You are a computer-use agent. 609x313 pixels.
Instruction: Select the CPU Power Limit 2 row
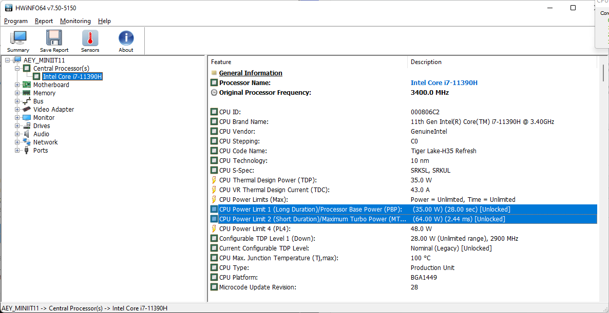tap(403, 219)
